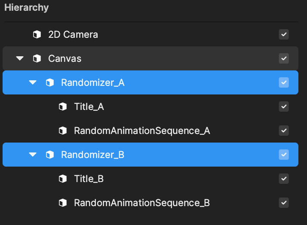Click the cube icon next to Title_B
The height and width of the screenshot is (225, 307).
63,179
